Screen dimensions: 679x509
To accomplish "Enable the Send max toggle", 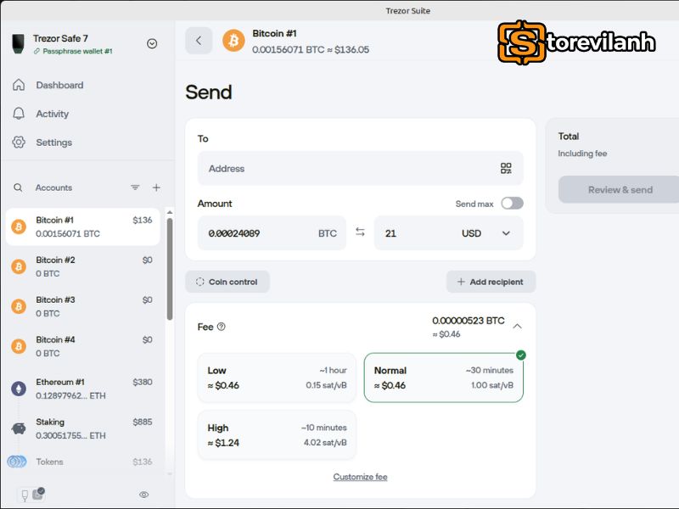I will coord(513,204).
